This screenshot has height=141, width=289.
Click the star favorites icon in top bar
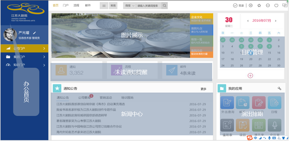pos(259,5)
